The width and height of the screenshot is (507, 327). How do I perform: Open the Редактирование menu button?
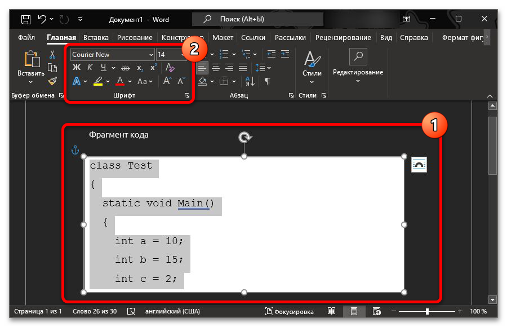[358, 67]
